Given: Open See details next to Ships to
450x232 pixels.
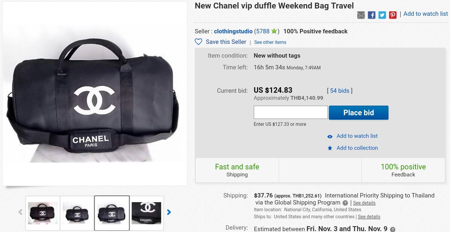Looking at the screenshot, I should tap(369, 216).
